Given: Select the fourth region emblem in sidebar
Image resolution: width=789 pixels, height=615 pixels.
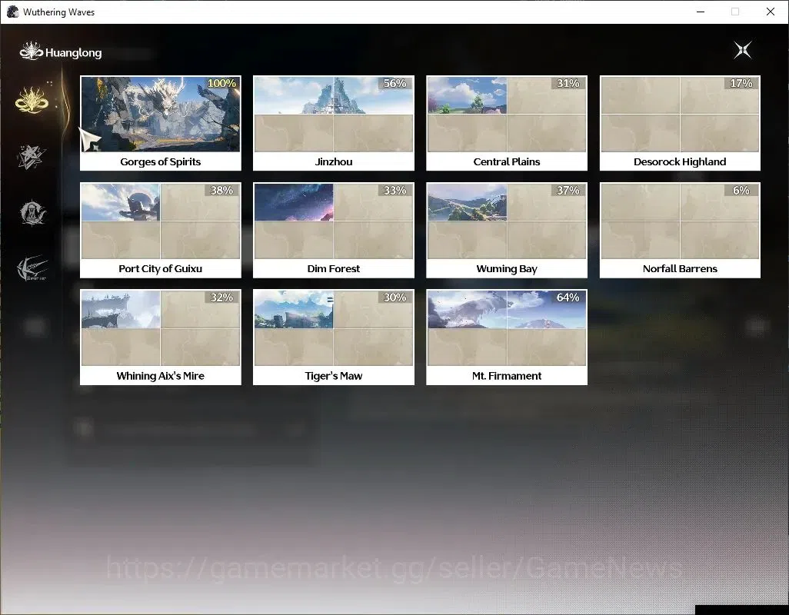Looking at the screenshot, I should 32,268.
